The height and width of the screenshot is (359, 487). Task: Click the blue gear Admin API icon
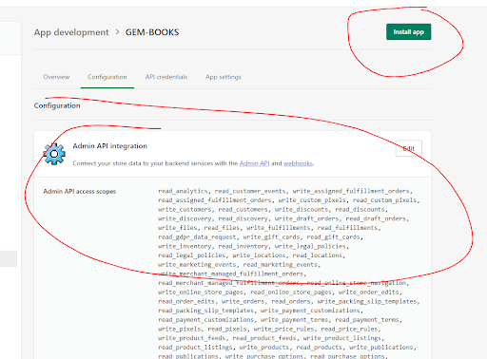click(54, 154)
